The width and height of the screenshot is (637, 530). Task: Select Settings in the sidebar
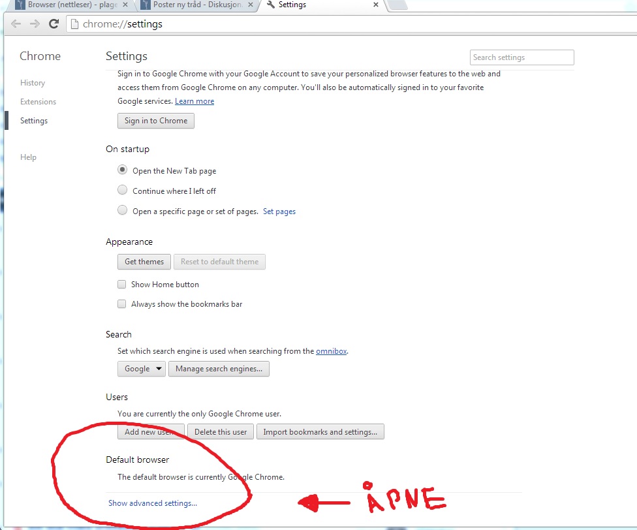pyautogui.click(x=34, y=121)
